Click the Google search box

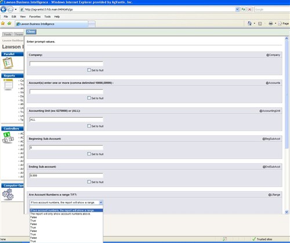pos(272,9)
